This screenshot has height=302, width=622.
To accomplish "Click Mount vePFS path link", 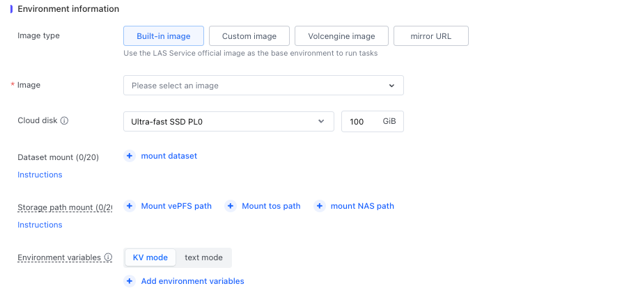I will tap(176, 206).
